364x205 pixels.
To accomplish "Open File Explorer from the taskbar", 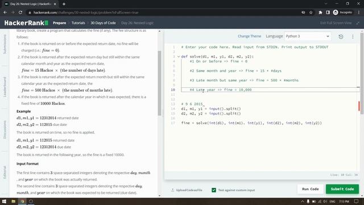I will click(14, 201).
